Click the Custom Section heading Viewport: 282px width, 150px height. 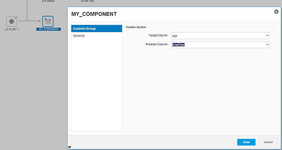coord(136,27)
